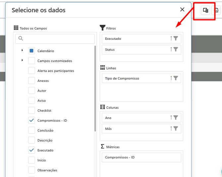Click the sort arrow on Status filter
Screen dimensions: 222x177
(x=171, y=49)
